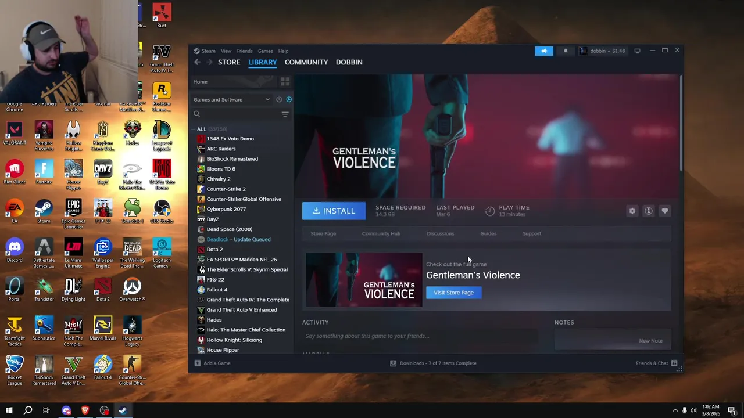Open the Friends menu
744x418 pixels.
(x=245, y=51)
